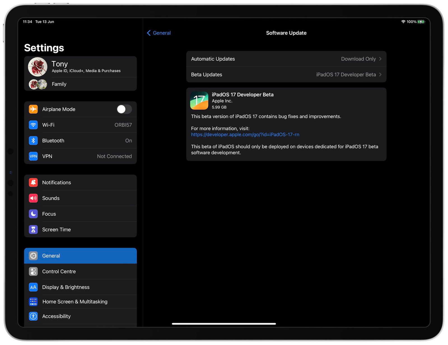Tap the Focus moon icon
Screen dimensions: 448x345
click(x=33, y=214)
